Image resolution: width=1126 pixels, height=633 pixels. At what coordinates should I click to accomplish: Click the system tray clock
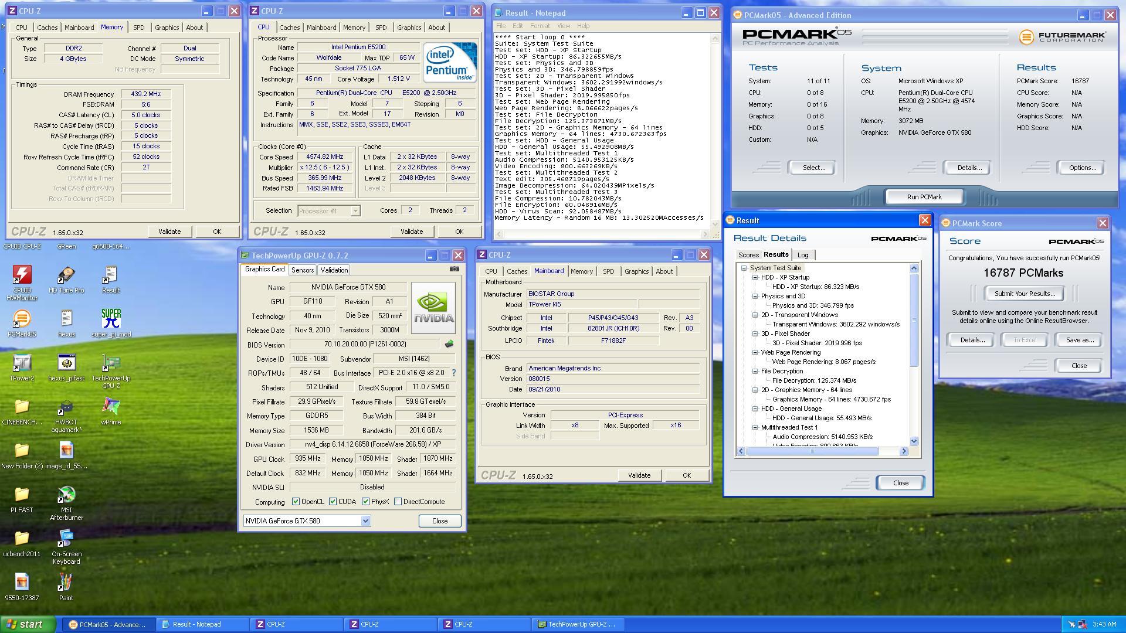(1104, 624)
